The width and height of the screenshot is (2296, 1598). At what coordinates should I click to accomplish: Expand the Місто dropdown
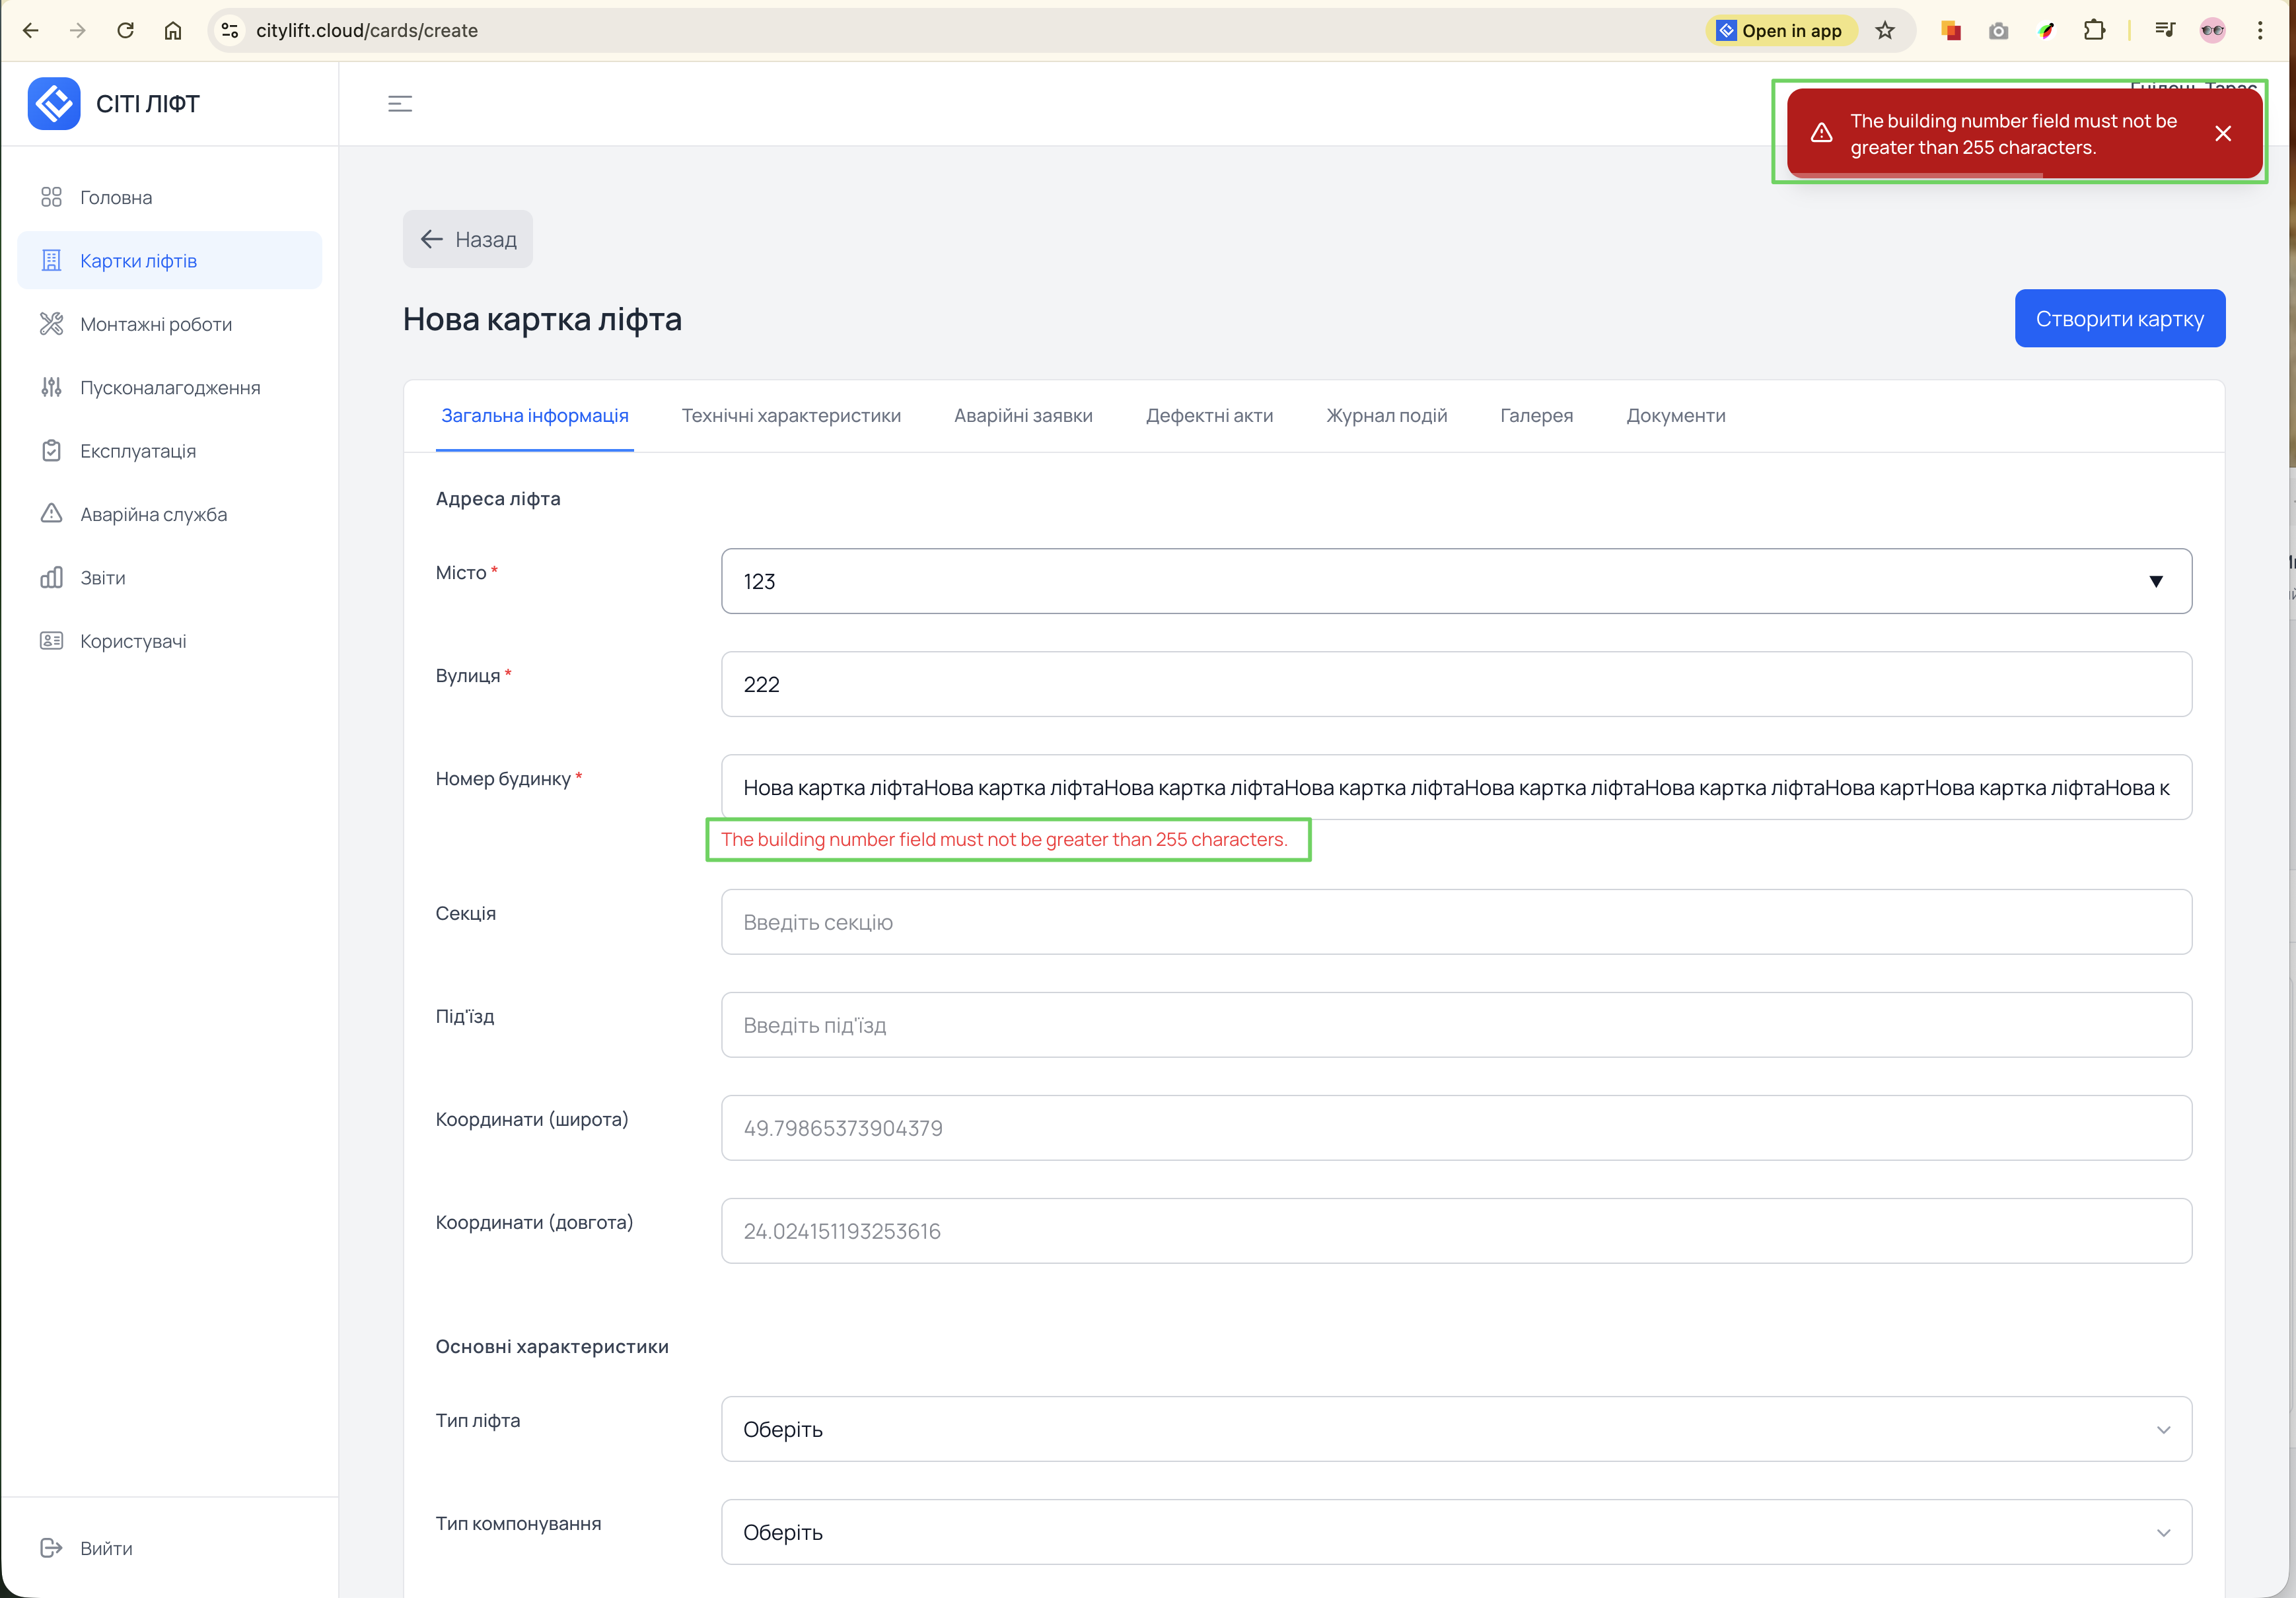(x=1456, y=581)
